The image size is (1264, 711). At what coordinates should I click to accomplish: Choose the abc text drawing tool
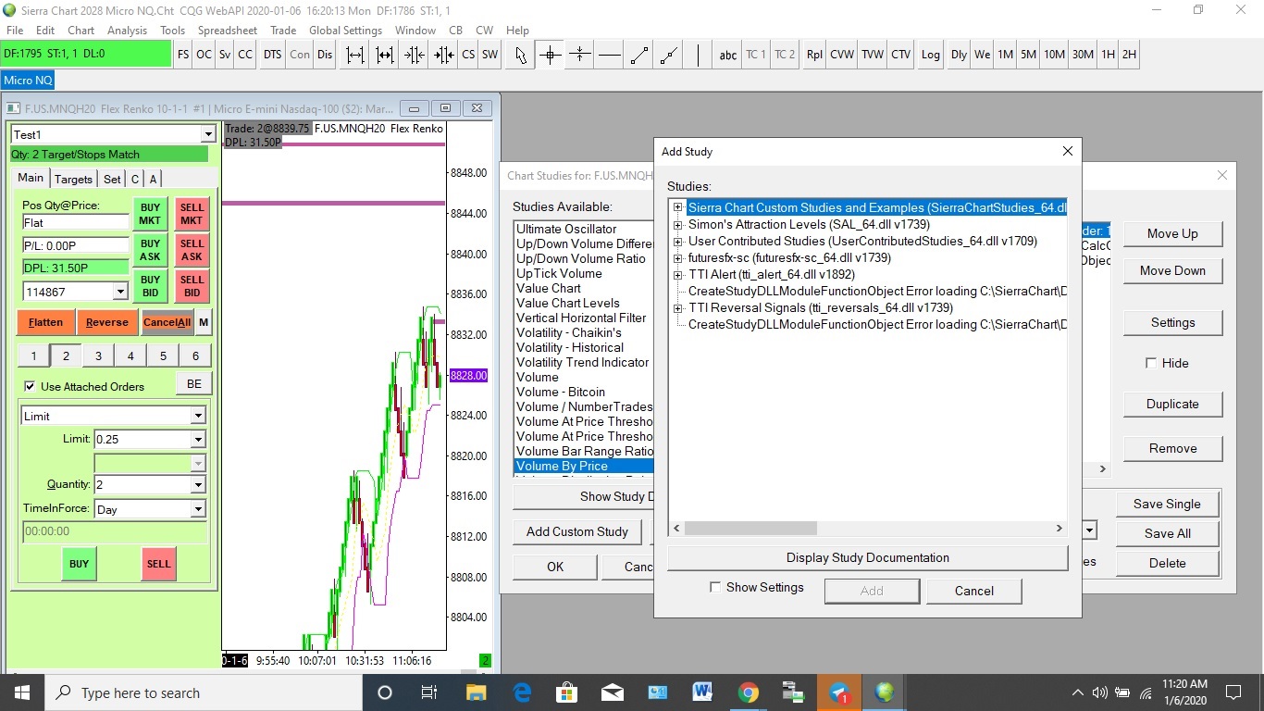tap(728, 55)
